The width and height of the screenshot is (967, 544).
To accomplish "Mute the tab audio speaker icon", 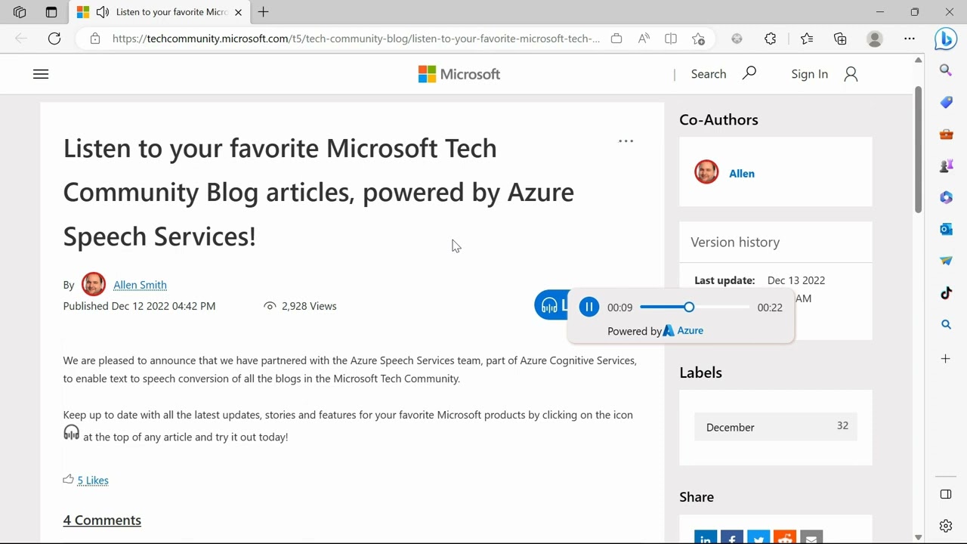I will [103, 12].
